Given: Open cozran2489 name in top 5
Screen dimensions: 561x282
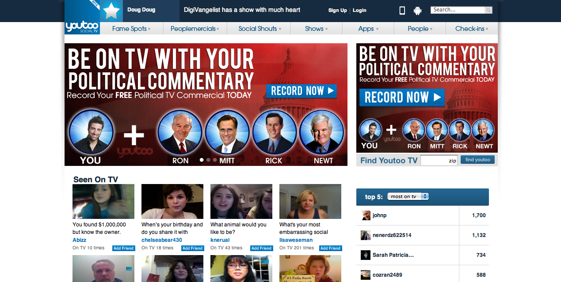Looking at the screenshot, I should (x=387, y=274).
